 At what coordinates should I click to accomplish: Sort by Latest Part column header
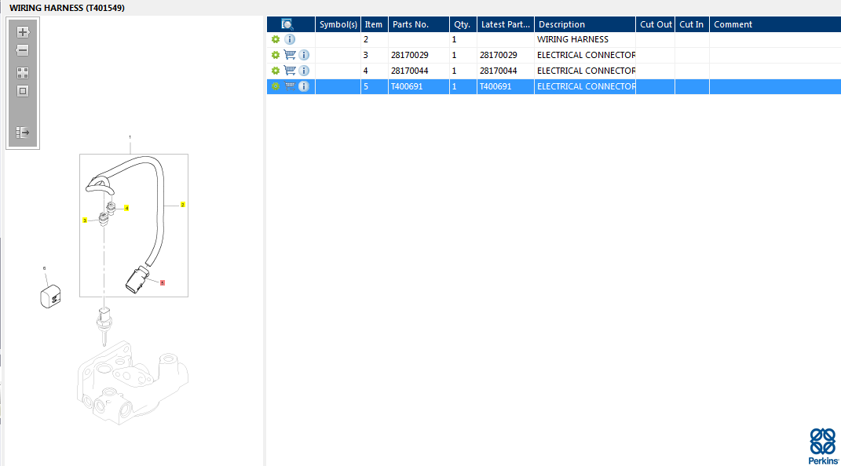(x=505, y=24)
